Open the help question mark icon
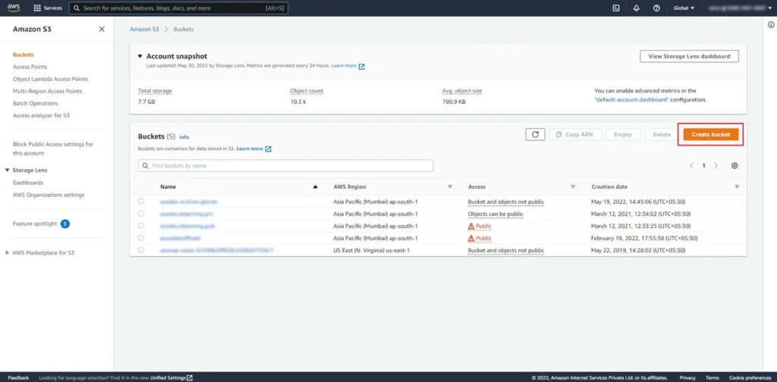The height and width of the screenshot is (382, 777). pos(656,8)
